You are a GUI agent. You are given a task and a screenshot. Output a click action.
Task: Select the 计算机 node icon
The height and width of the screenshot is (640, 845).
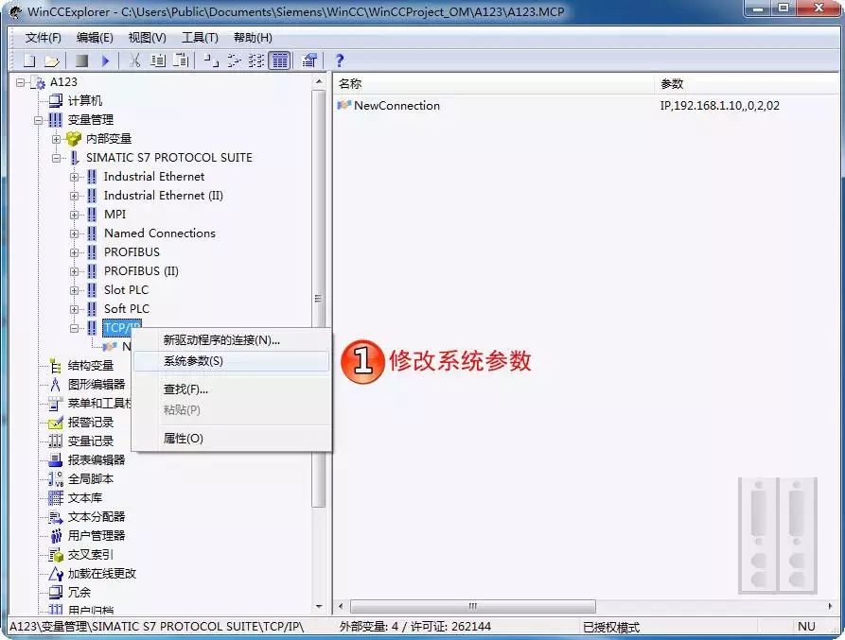point(56,100)
